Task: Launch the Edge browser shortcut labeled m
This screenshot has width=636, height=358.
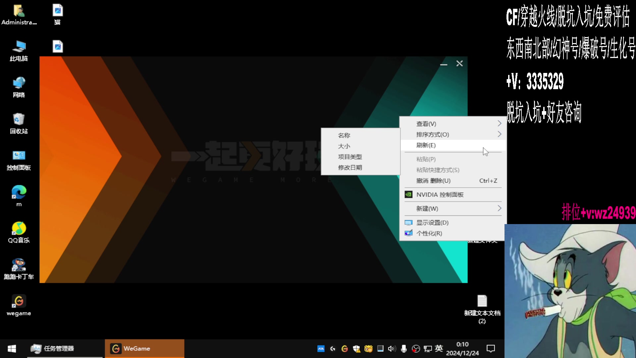Action: tap(19, 196)
